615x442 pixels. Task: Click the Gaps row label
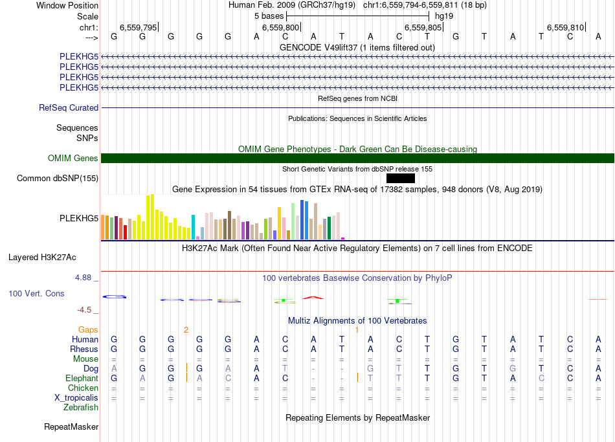88,330
